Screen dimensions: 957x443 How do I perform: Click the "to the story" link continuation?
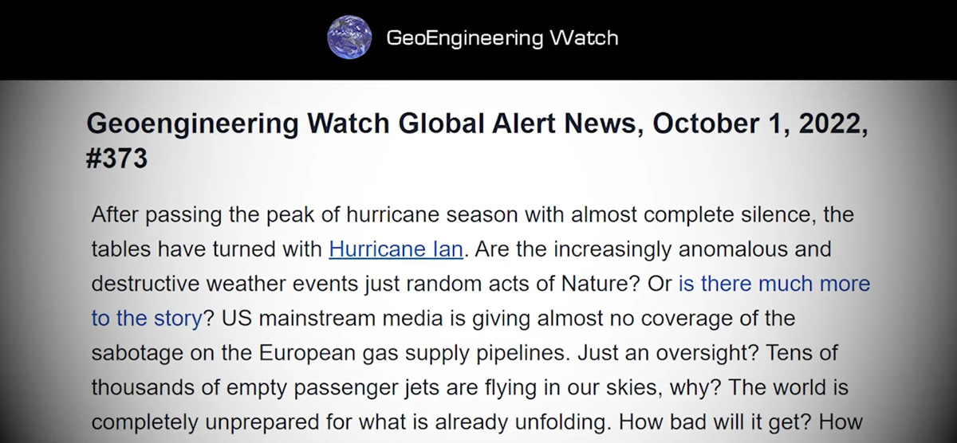146,319
